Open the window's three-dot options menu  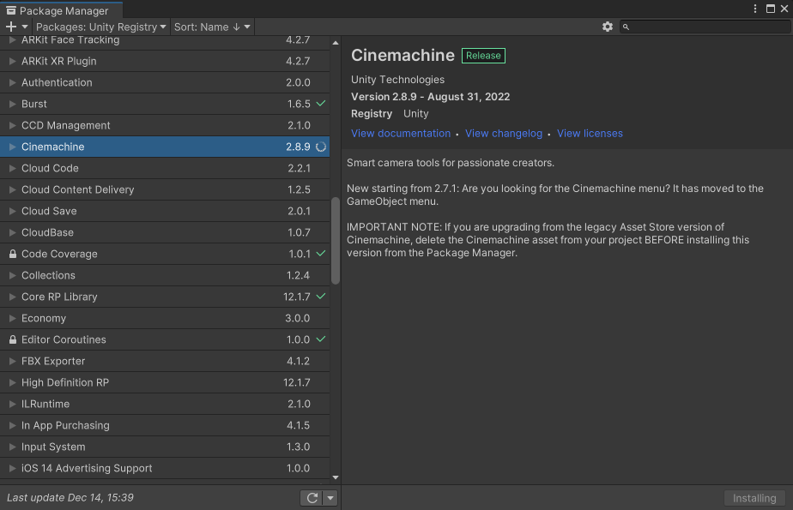click(x=755, y=9)
